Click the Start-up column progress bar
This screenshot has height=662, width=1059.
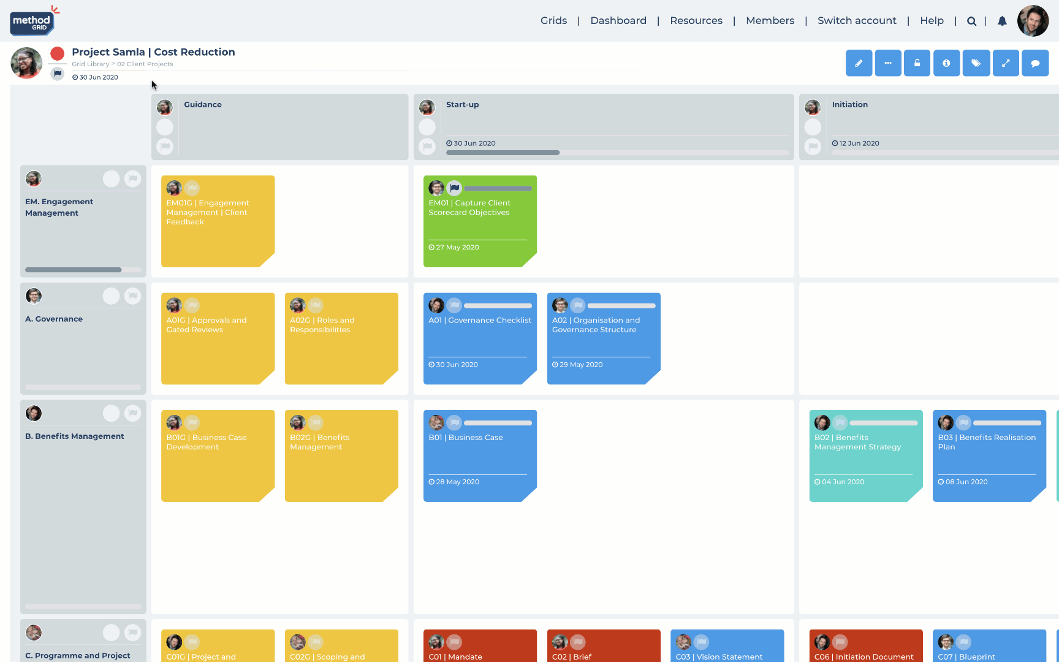pos(618,153)
